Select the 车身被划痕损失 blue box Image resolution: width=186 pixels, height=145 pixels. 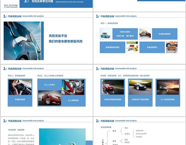click(x=164, y=34)
